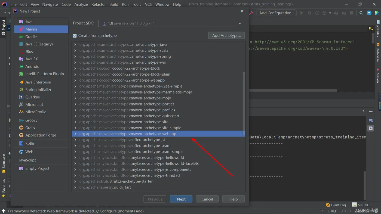Image resolution: width=381 pixels, height=214 pixels.
Task: Open the Navigate menu
Action: (50, 4)
